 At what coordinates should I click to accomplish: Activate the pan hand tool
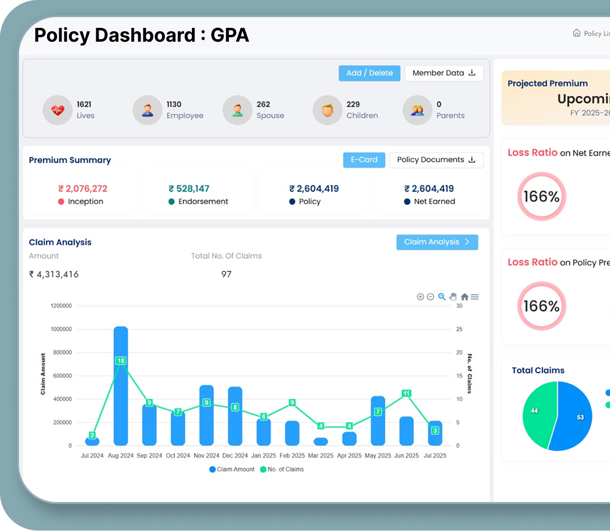point(453,297)
